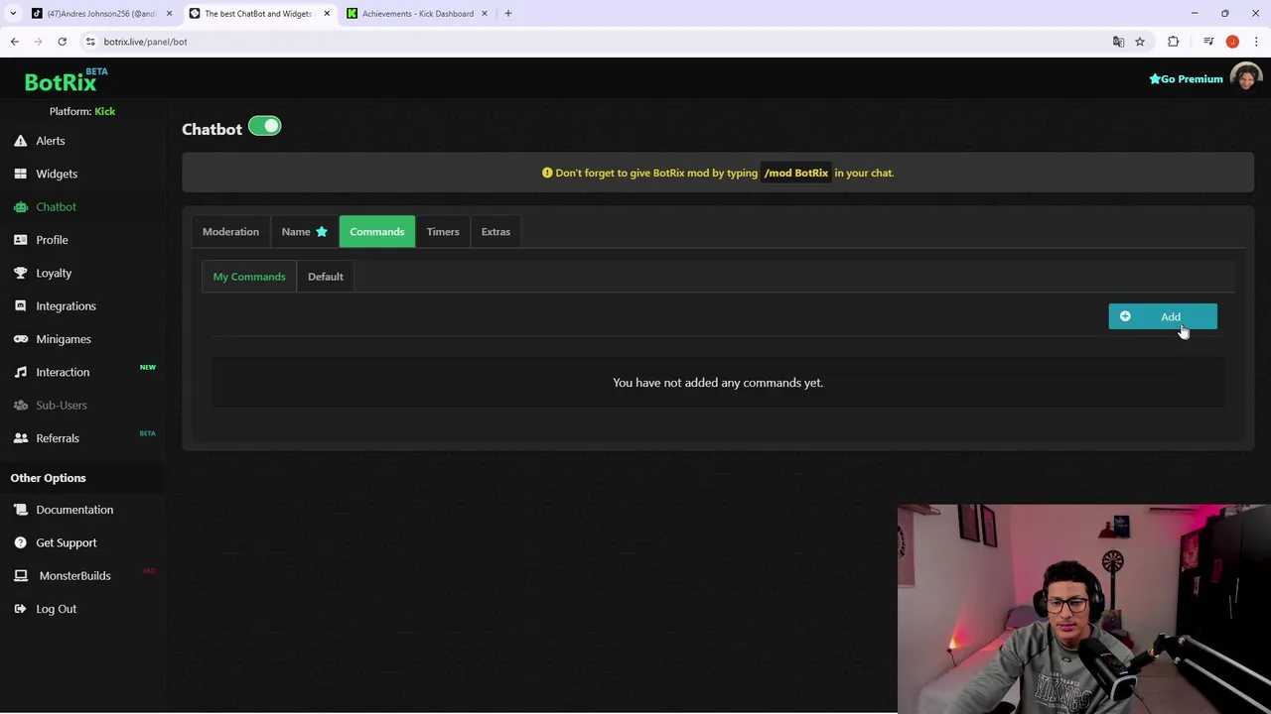
Task: Click the Log Out arrow icon
Action: 20,609
